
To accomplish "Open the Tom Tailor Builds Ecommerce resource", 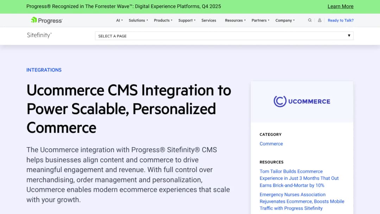I will pos(299,178).
